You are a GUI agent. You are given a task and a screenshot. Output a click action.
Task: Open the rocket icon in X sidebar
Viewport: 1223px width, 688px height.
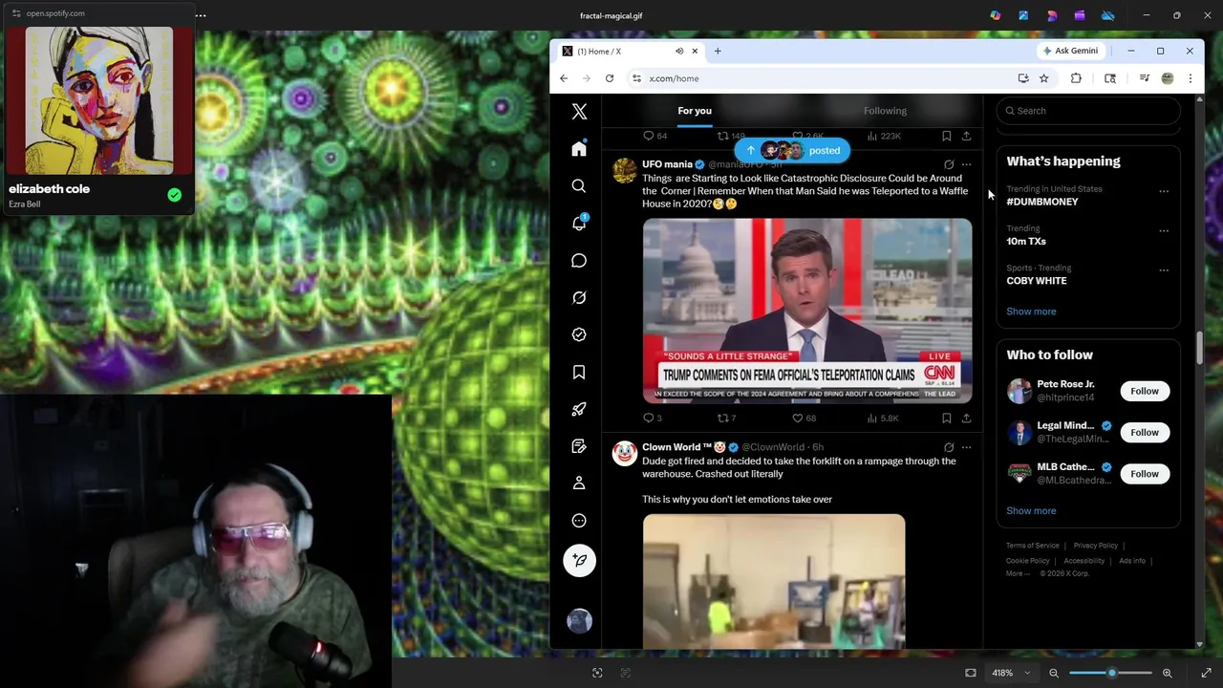579,409
